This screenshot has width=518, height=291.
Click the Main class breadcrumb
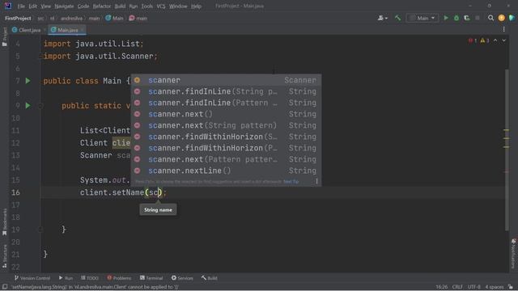115,19
